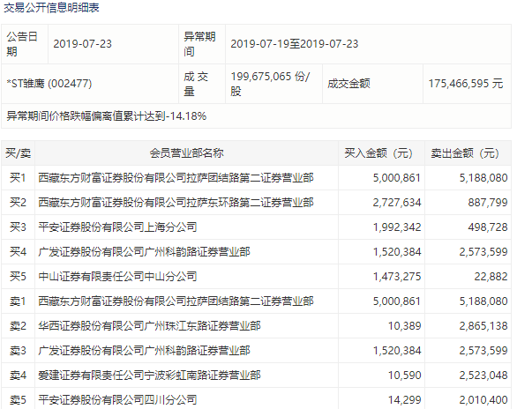Click sell amount 2,010,400
The width and height of the screenshot is (517, 409).
click(x=483, y=400)
